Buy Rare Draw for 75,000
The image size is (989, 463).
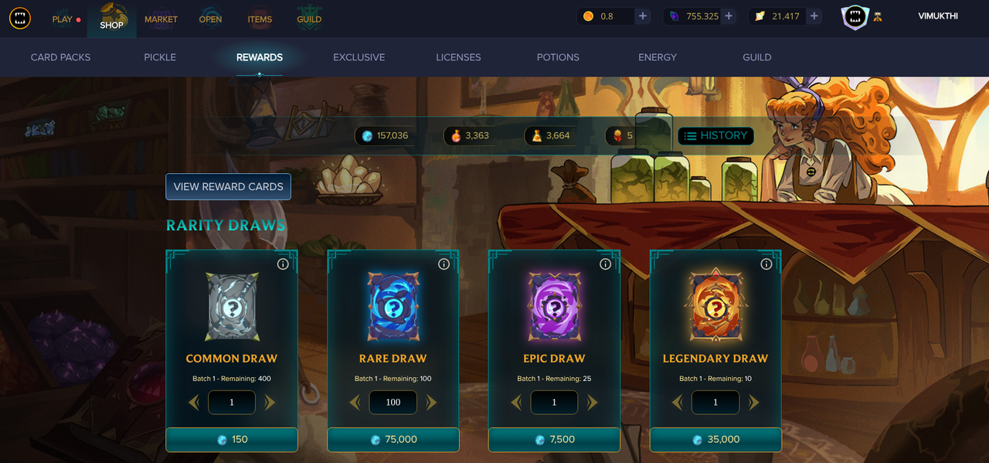pyautogui.click(x=393, y=439)
